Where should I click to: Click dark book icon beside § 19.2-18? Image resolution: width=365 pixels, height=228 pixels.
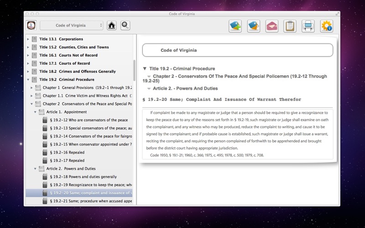[x=45, y=177]
